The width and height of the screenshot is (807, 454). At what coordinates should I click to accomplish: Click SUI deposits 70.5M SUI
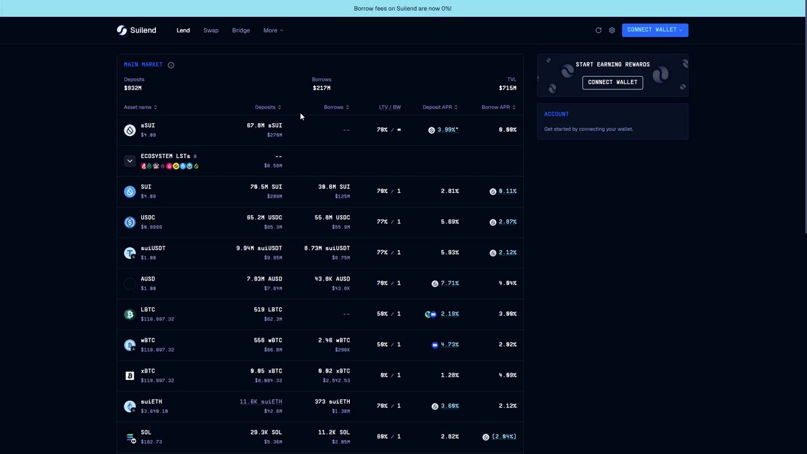pos(266,187)
